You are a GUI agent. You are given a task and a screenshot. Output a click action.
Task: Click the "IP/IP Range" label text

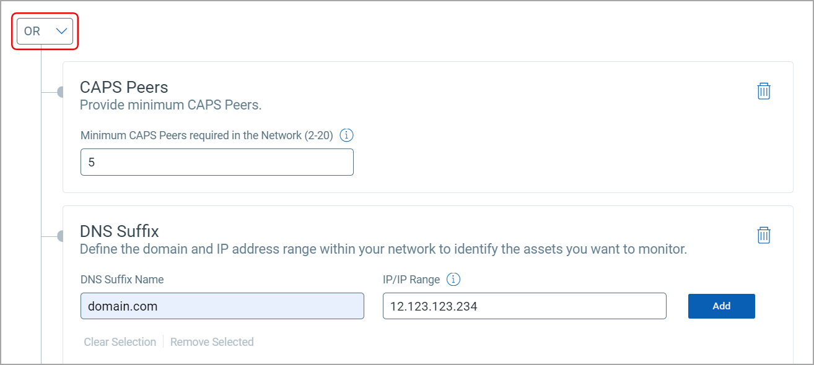(411, 280)
